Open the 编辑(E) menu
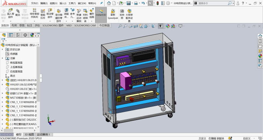Screen dimensions: 263x140 (x=44, y=3)
